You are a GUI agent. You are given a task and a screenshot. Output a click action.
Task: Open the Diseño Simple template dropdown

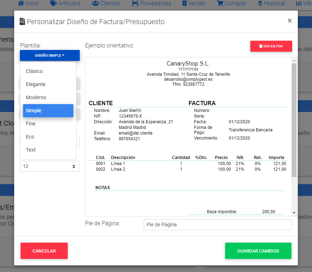[50, 55]
